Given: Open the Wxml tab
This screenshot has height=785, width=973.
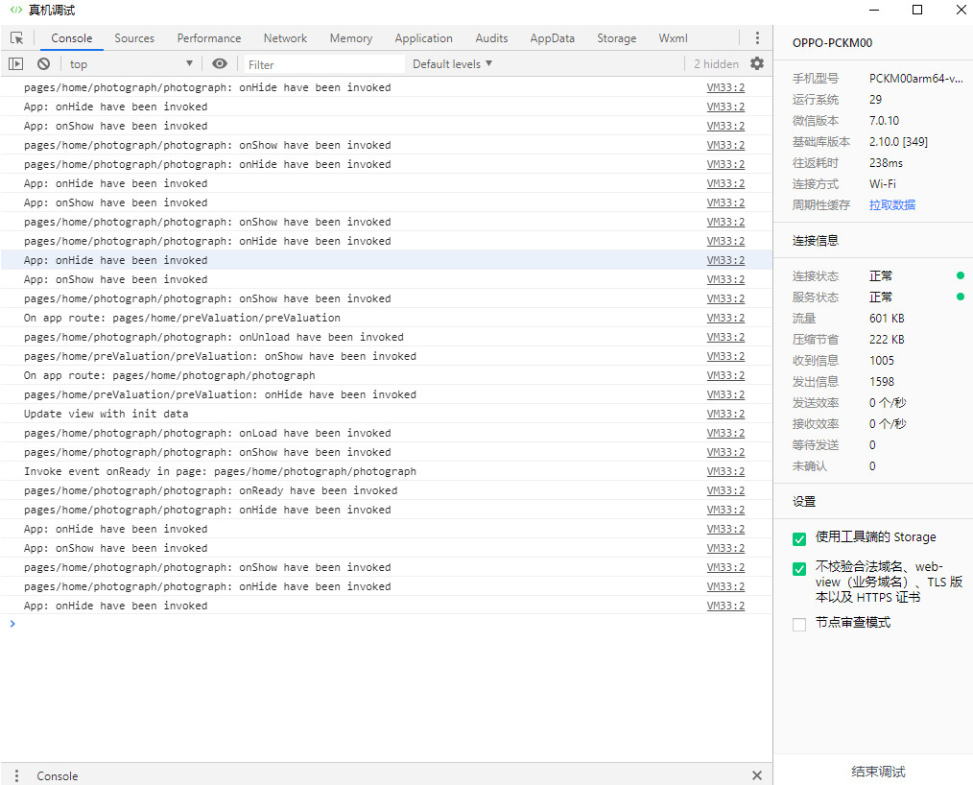Looking at the screenshot, I should 673,38.
